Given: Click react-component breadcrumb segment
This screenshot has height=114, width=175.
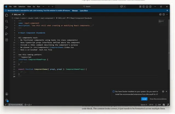Looking at the screenshot, I should pyautogui.click(x=47, y=18).
